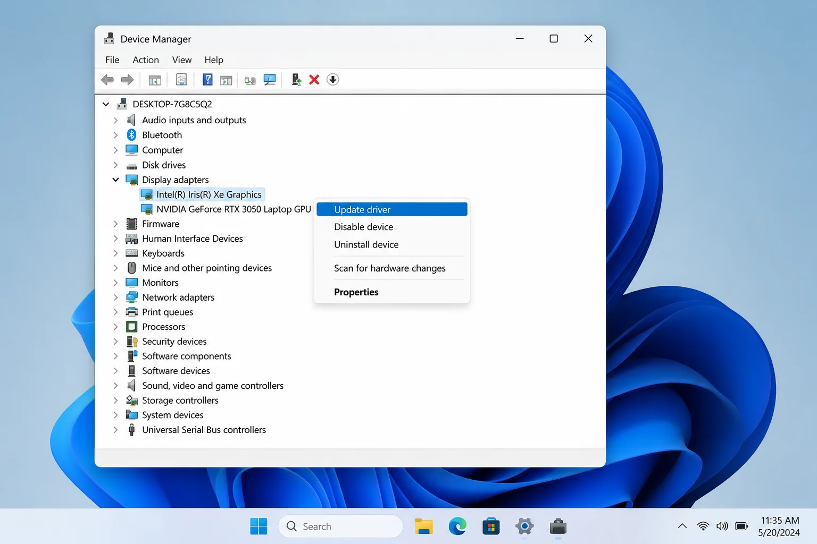Choose Uninstall device from context menu
Screen dimensions: 817x544
coord(392,244)
